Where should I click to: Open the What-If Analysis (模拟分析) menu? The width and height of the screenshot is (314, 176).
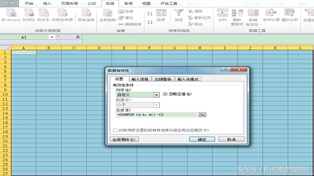click(289, 17)
